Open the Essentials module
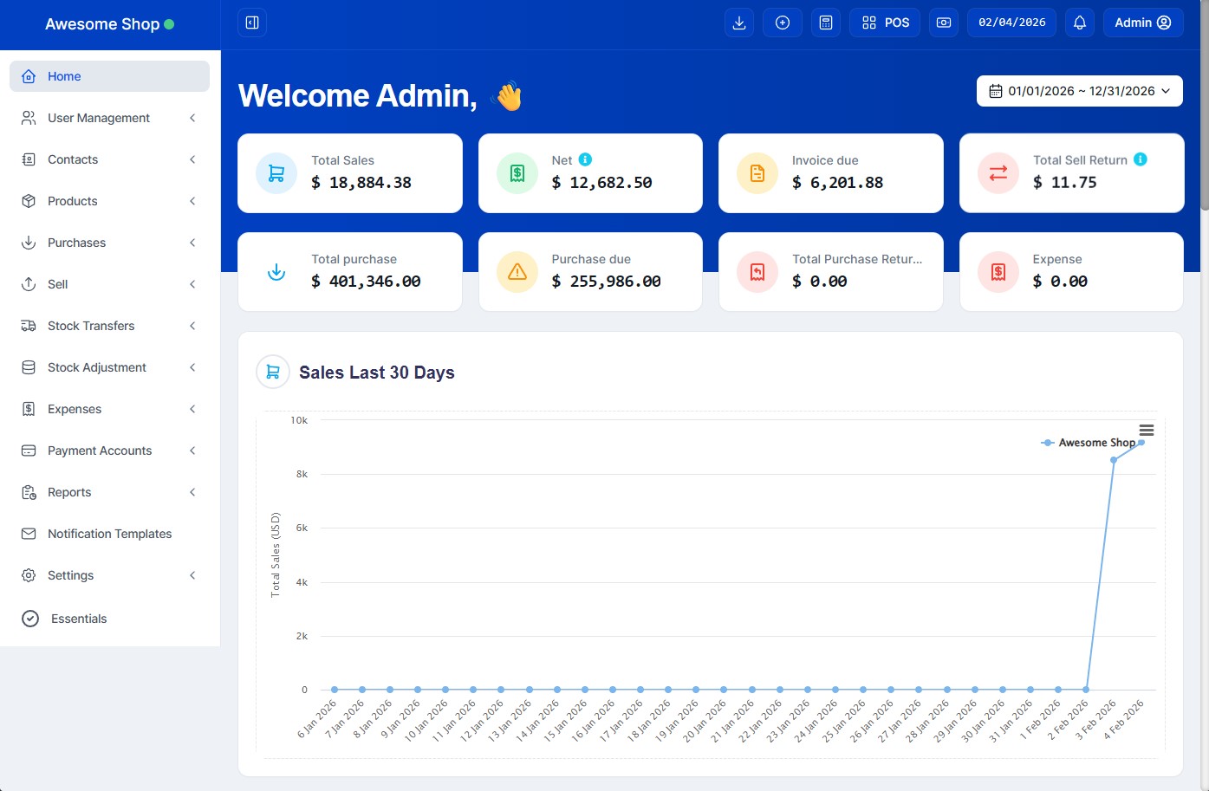The height and width of the screenshot is (791, 1209). 109,619
